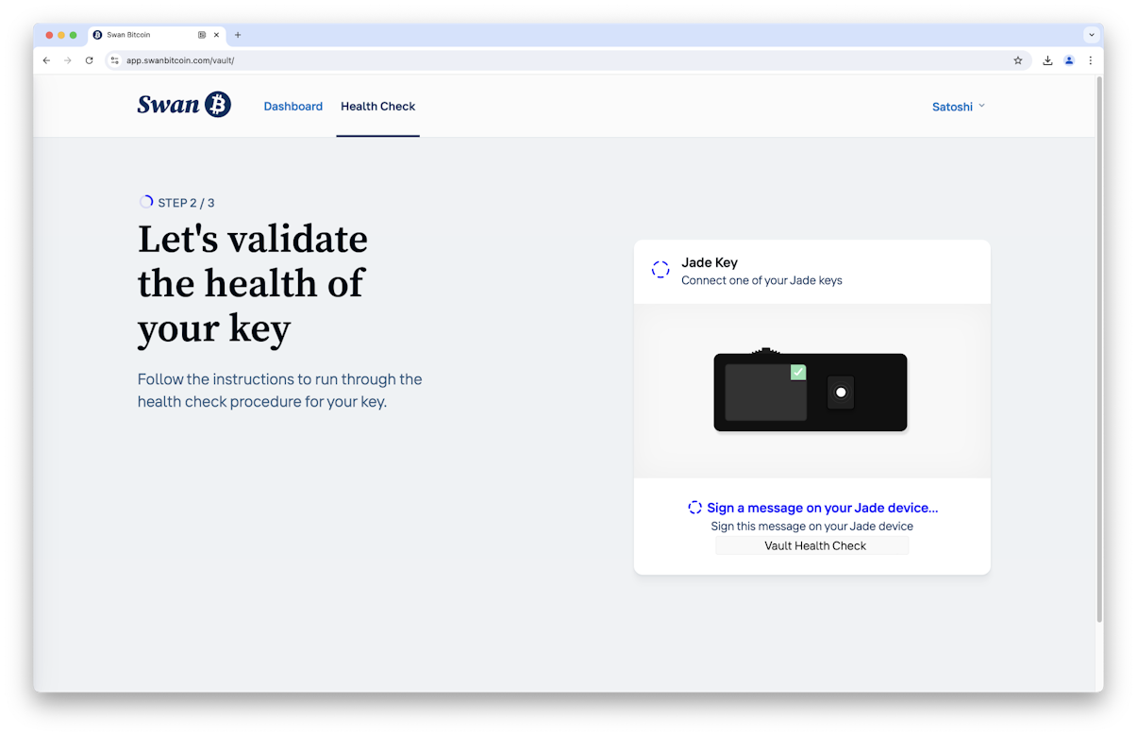Select the Health Check tab
Viewport: 1137px width, 736px height.
click(377, 107)
